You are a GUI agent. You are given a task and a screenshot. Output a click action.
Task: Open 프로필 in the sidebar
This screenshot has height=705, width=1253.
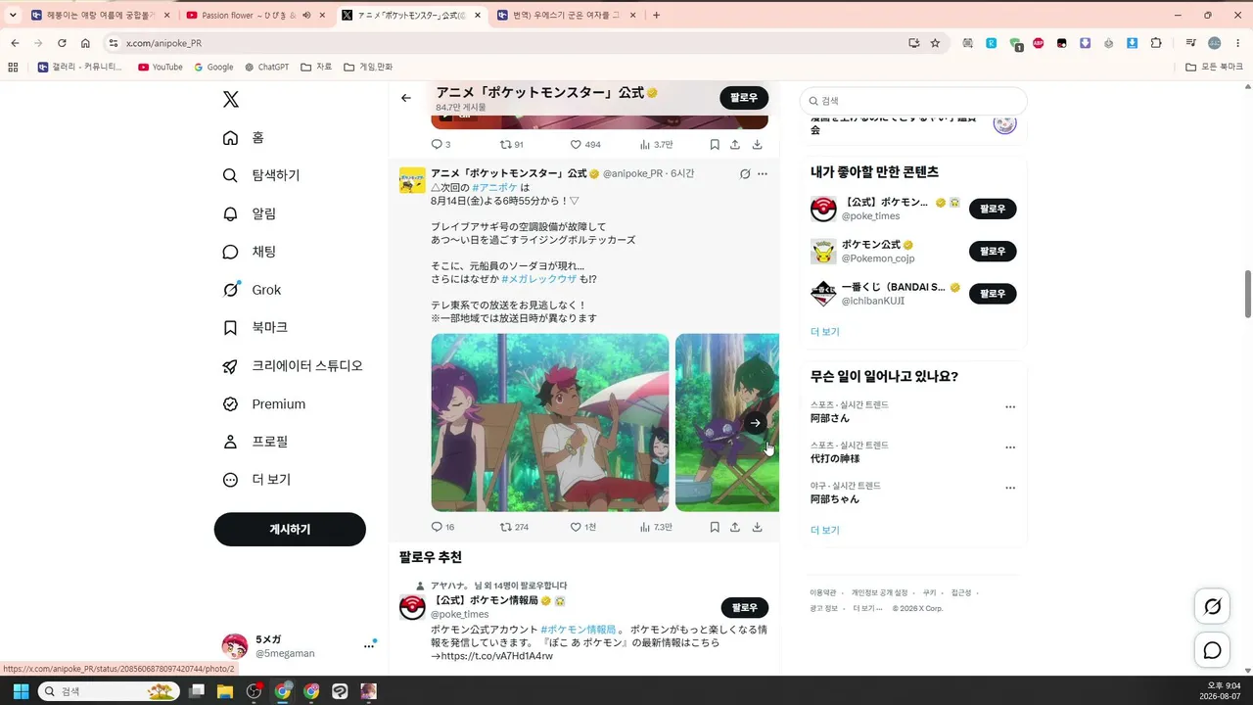click(x=255, y=442)
